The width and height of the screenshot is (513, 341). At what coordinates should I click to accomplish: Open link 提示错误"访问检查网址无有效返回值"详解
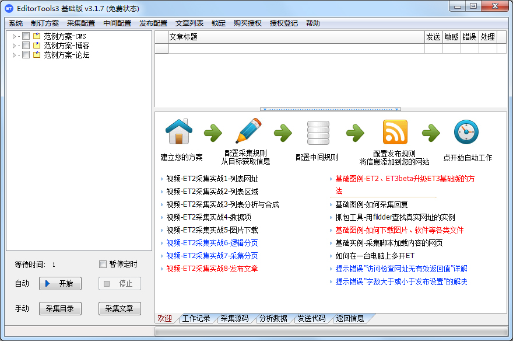click(x=401, y=269)
